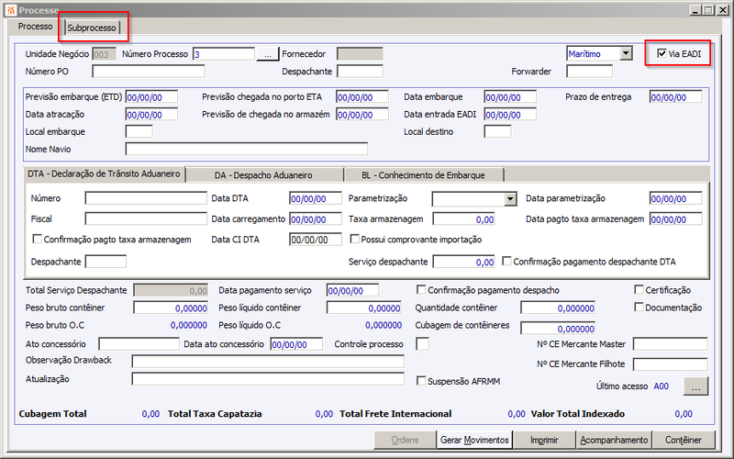
Task: Enable Confirmação pagto taxa armazenagem checkbox
Action: [x=37, y=239]
